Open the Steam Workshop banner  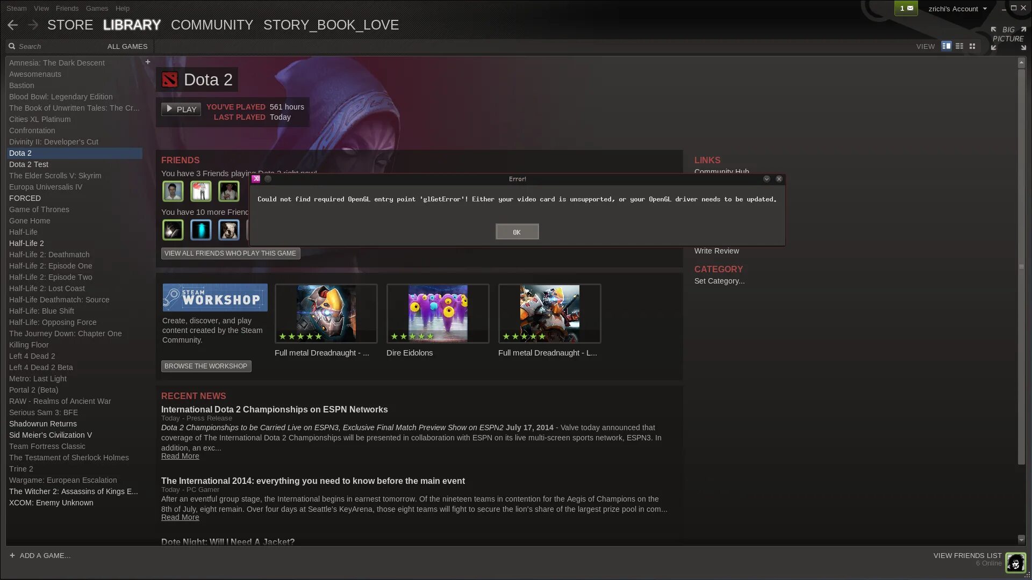215,298
